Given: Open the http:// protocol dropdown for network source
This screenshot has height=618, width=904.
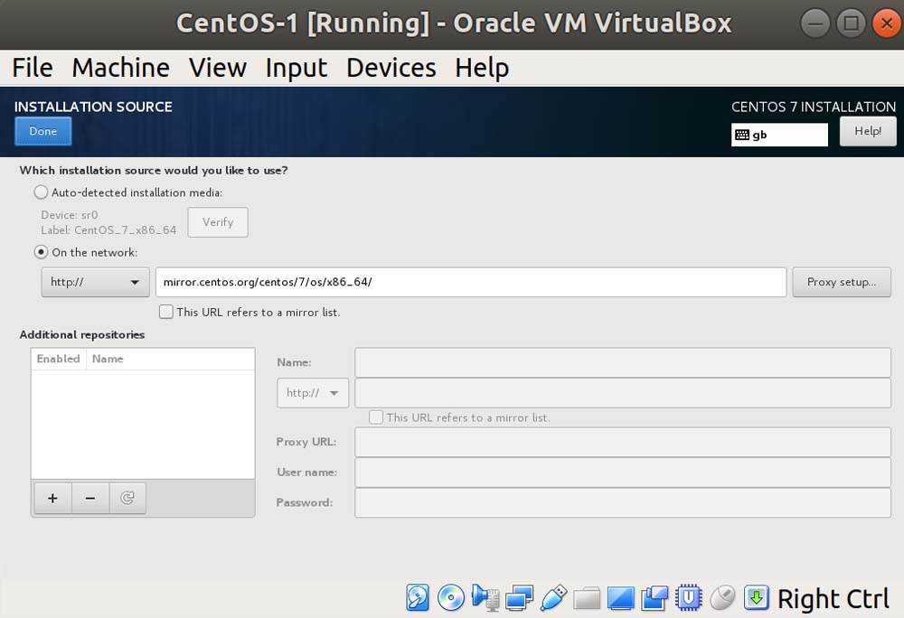Looking at the screenshot, I should pyautogui.click(x=95, y=282).
